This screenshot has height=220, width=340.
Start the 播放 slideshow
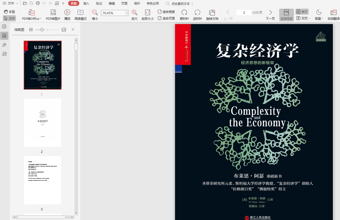[x=67, y=15]
